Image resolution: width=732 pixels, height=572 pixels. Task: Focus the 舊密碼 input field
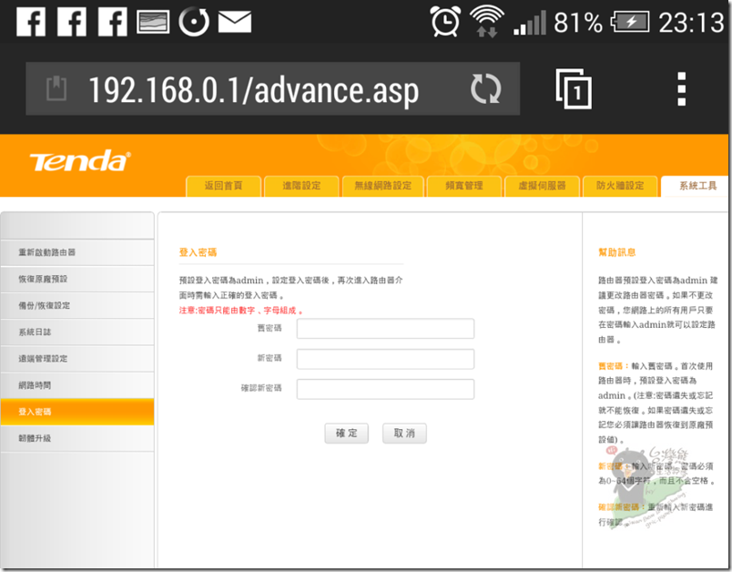tap(386, 329)
